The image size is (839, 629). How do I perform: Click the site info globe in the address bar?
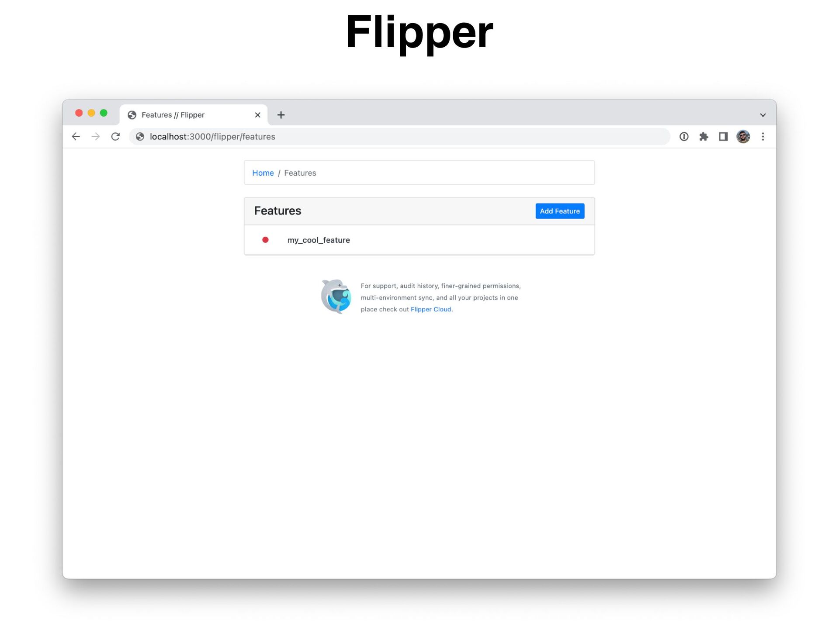(x=140, y=137)
